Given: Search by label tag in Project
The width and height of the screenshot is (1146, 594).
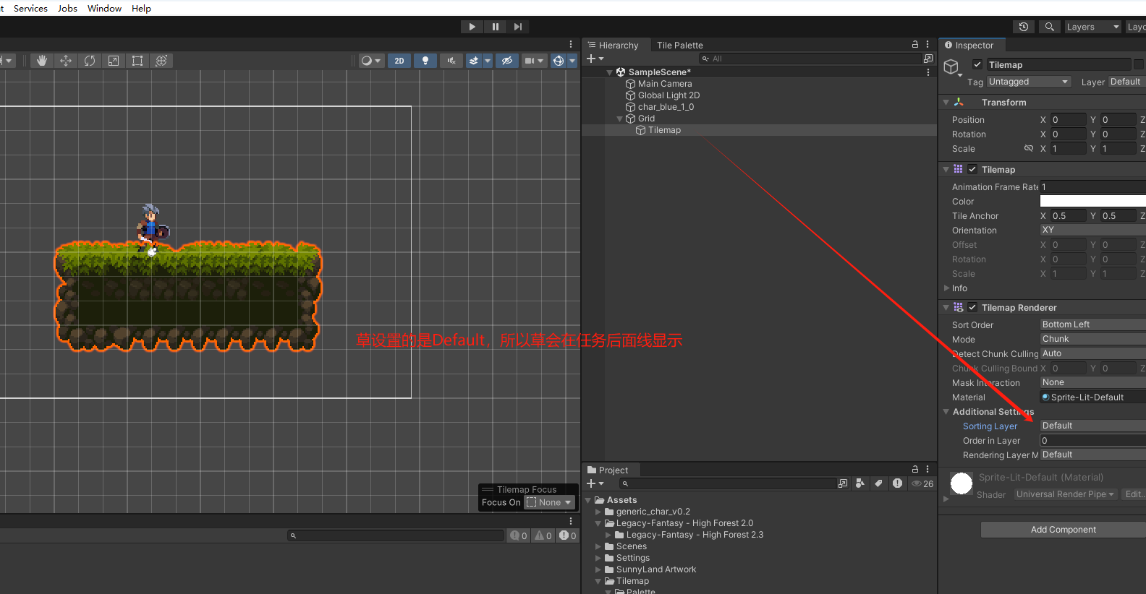Looking at the screenshot, I should 878,483.
